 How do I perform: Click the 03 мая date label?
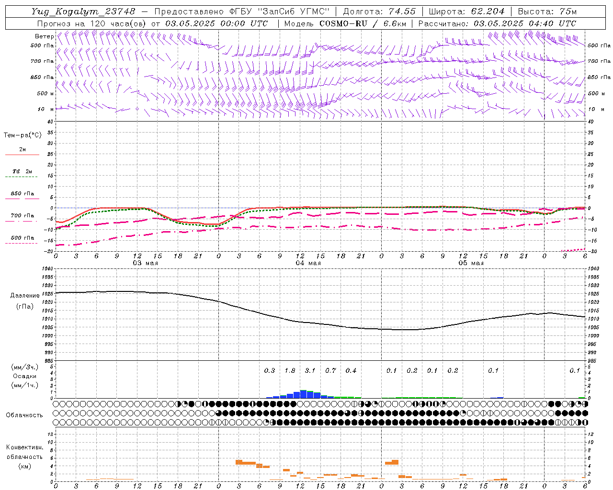(x=146, y=263)
